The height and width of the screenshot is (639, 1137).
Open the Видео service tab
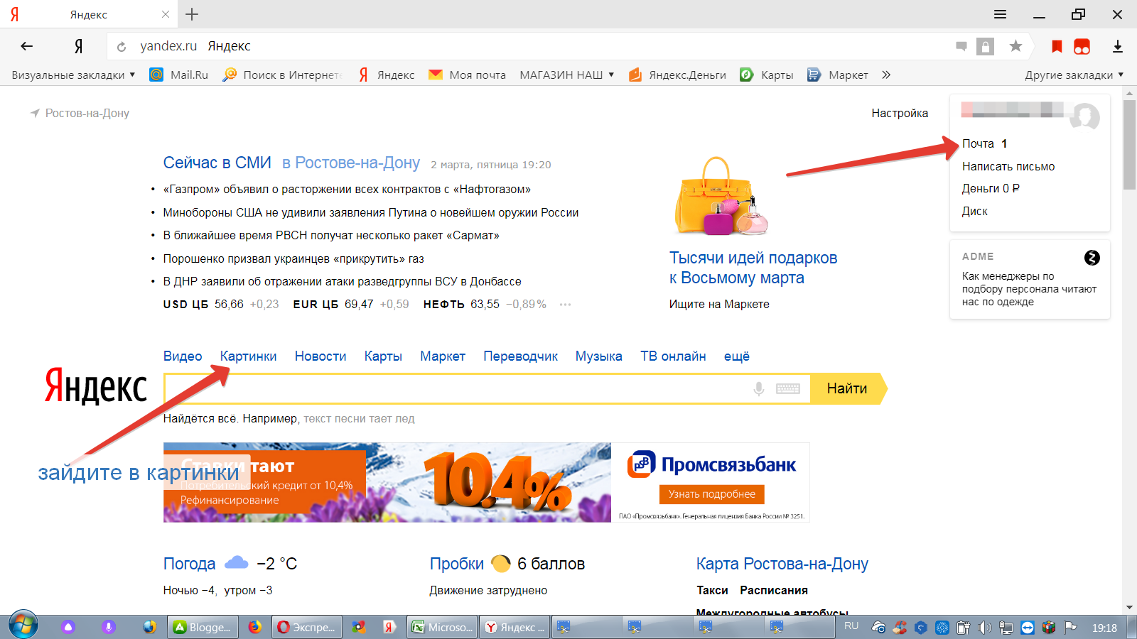[183, 356]
